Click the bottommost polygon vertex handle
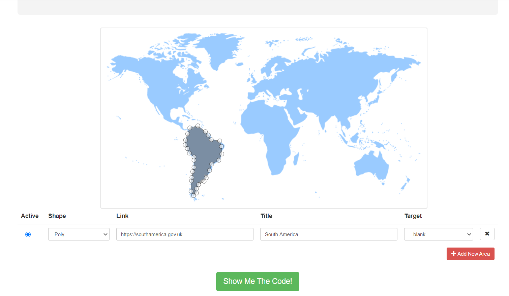This screenshot has width=509, height=296. click(x=193, y=195)
